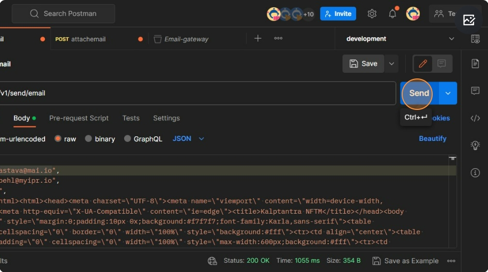Click the Search Postman field
Screen dimensions: 488x272
pyautogui.click(x=63, y=14)
